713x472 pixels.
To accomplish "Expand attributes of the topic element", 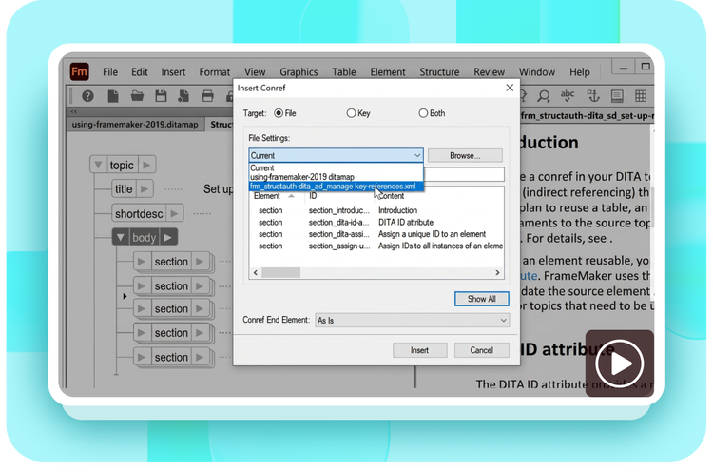I will [146, 165].
